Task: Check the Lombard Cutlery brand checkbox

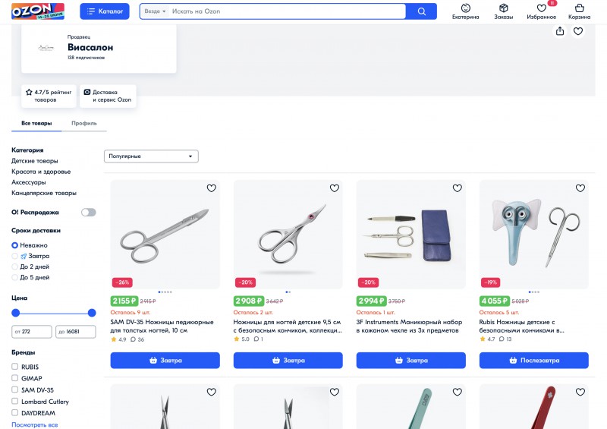Action: pyautogui.click(x=14, y=401)
